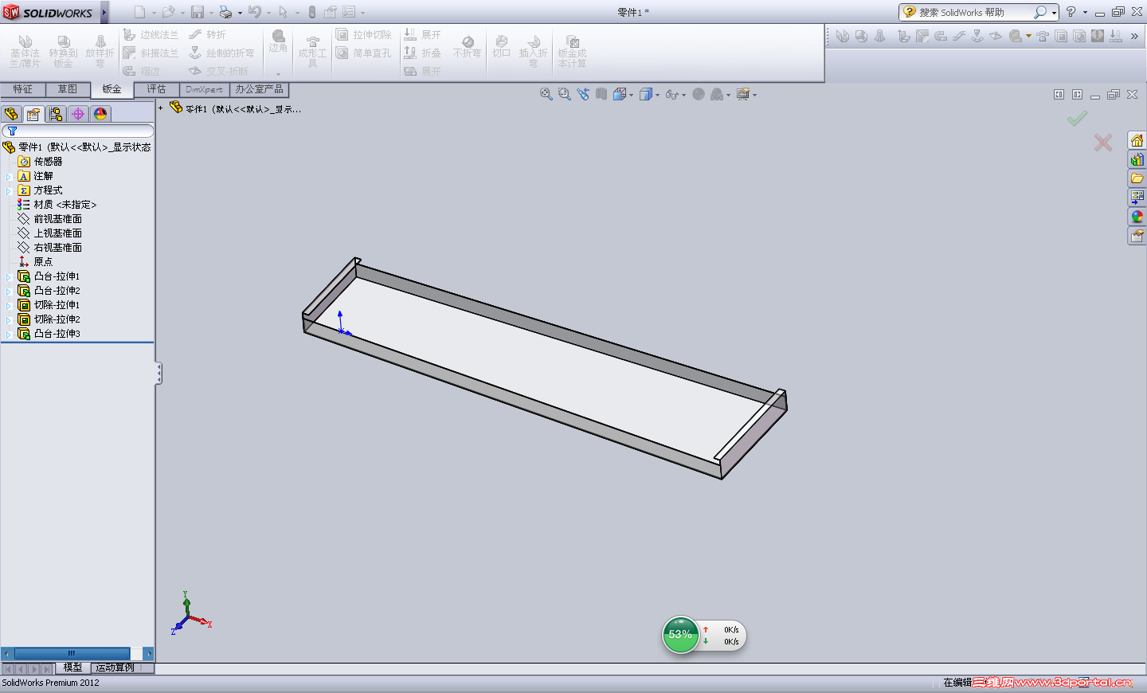The width and height of the screenshot is (1147, 693).
Task: Open the DisplayManager color-ball panel tab
Action: [x=100, y=114]
